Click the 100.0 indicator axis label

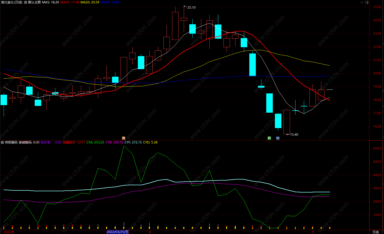pos(377,215)
